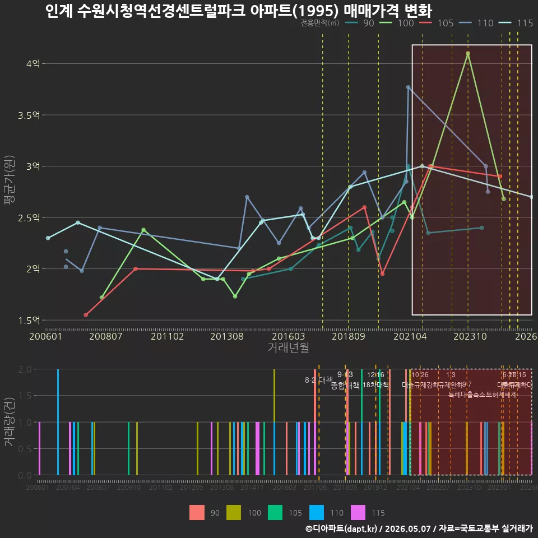Click the 거래량(건) axis title

click(x=10, y=422)
